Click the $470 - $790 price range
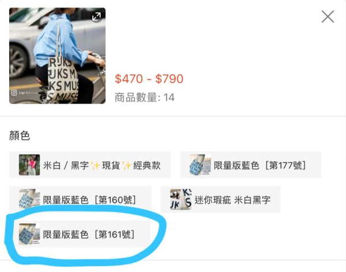The width and height of the screenshot is (346, 272). [x=149, y=79]
